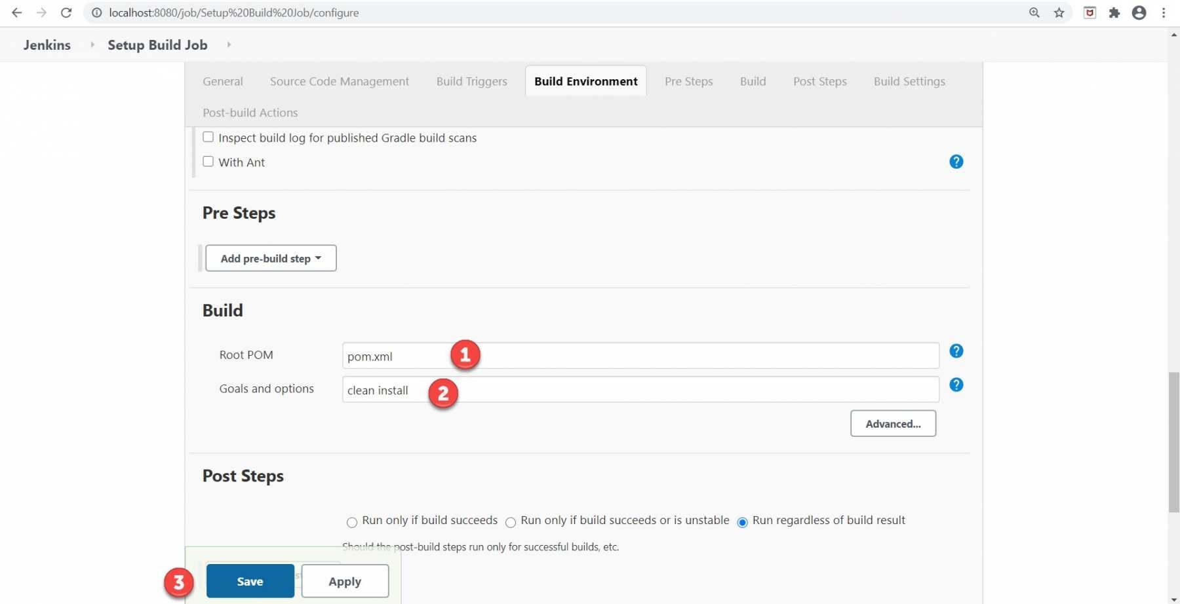The height and width of the screenshot is (604, 1180).
Task: Open Chrome's three-dot menu
Action: (1164, 12)
